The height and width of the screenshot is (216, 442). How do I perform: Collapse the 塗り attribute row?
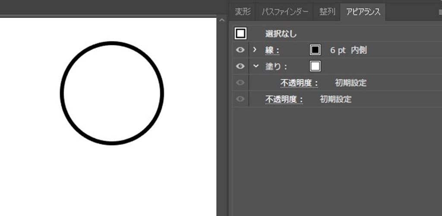pos(256,67)
